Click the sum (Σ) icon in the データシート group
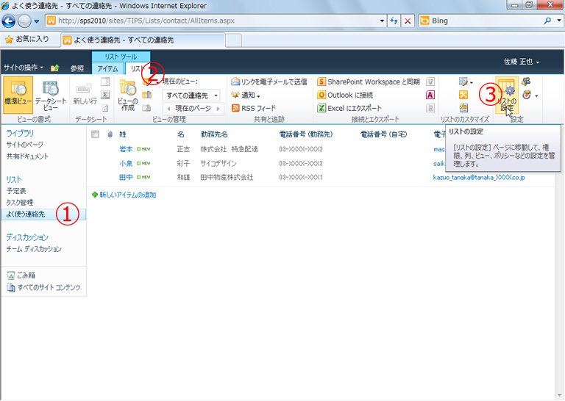 pos(105,95)
